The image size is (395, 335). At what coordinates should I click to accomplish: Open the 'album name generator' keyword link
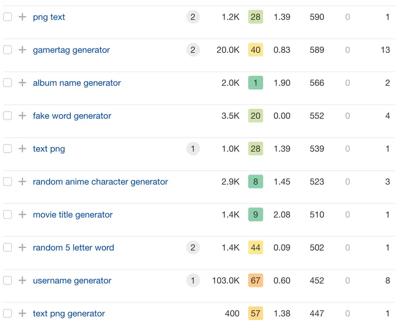pyautogui.click(x=77, y=83)
